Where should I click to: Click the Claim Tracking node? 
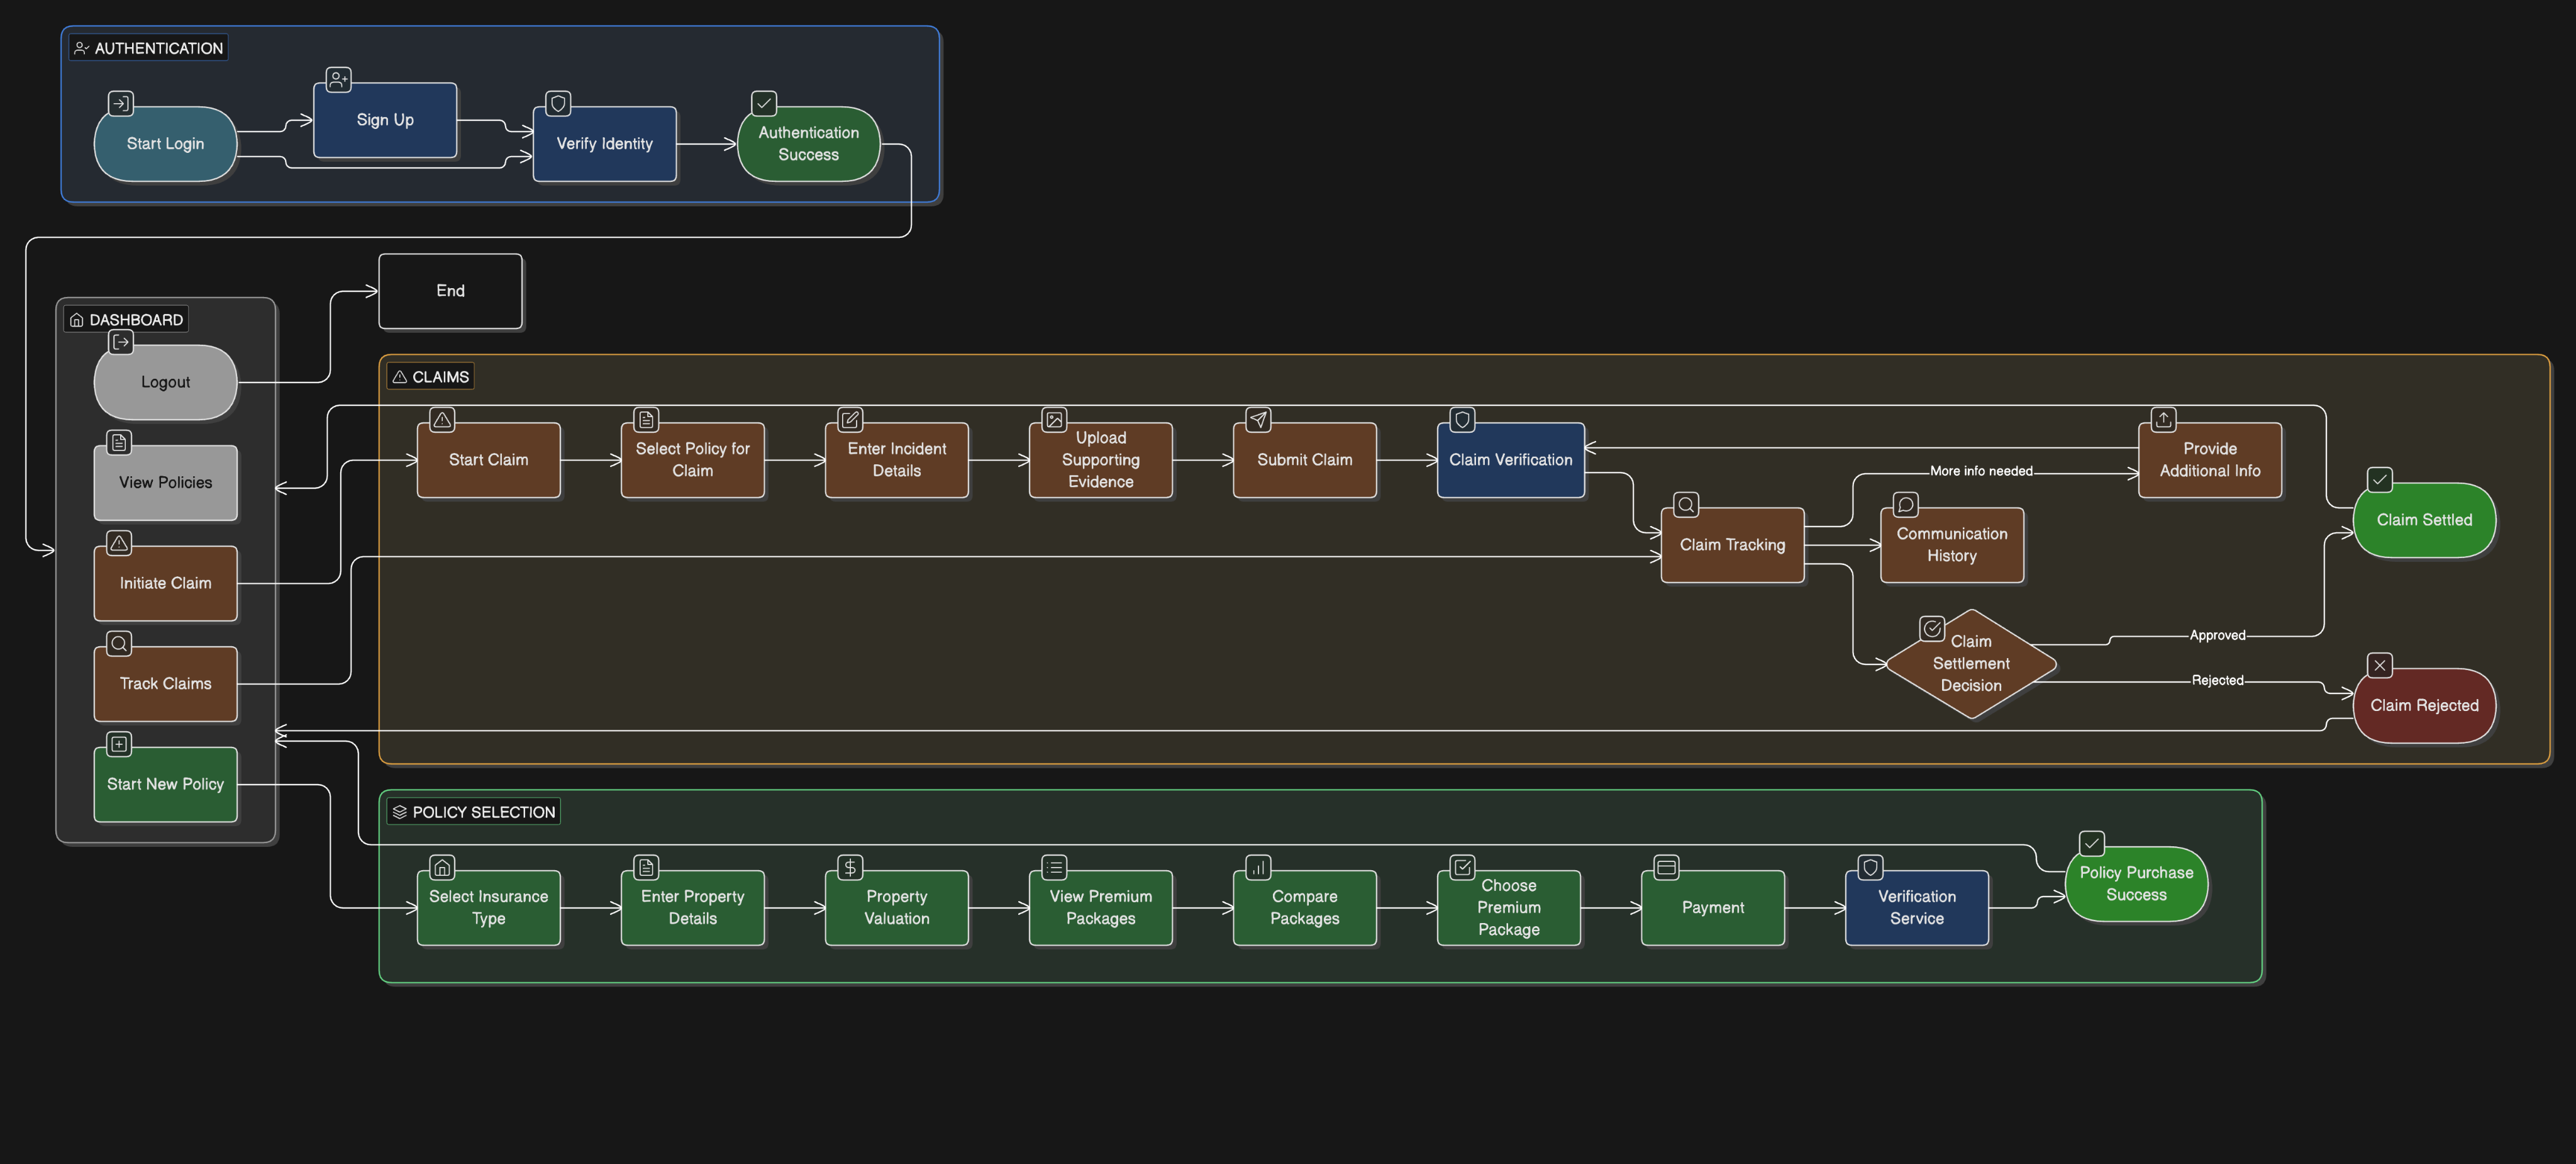click(1733, 546)
